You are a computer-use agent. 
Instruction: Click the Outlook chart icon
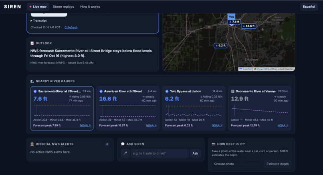coord(32,43)
